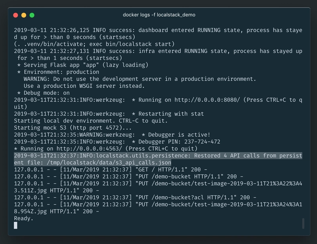Click the '8.954Z.jpg HTTP/1.1" 200' line
This screenshot has width=317, height=244.
(x=57, y=211)
